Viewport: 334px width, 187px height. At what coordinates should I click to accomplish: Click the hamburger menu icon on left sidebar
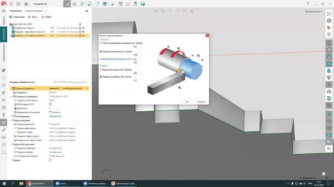4,11
